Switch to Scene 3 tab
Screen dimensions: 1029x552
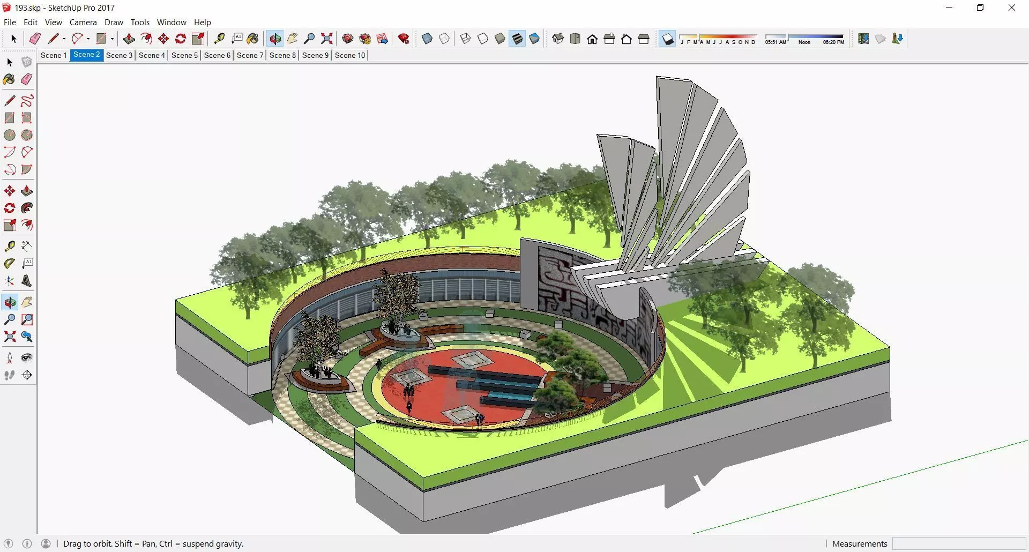119,55
